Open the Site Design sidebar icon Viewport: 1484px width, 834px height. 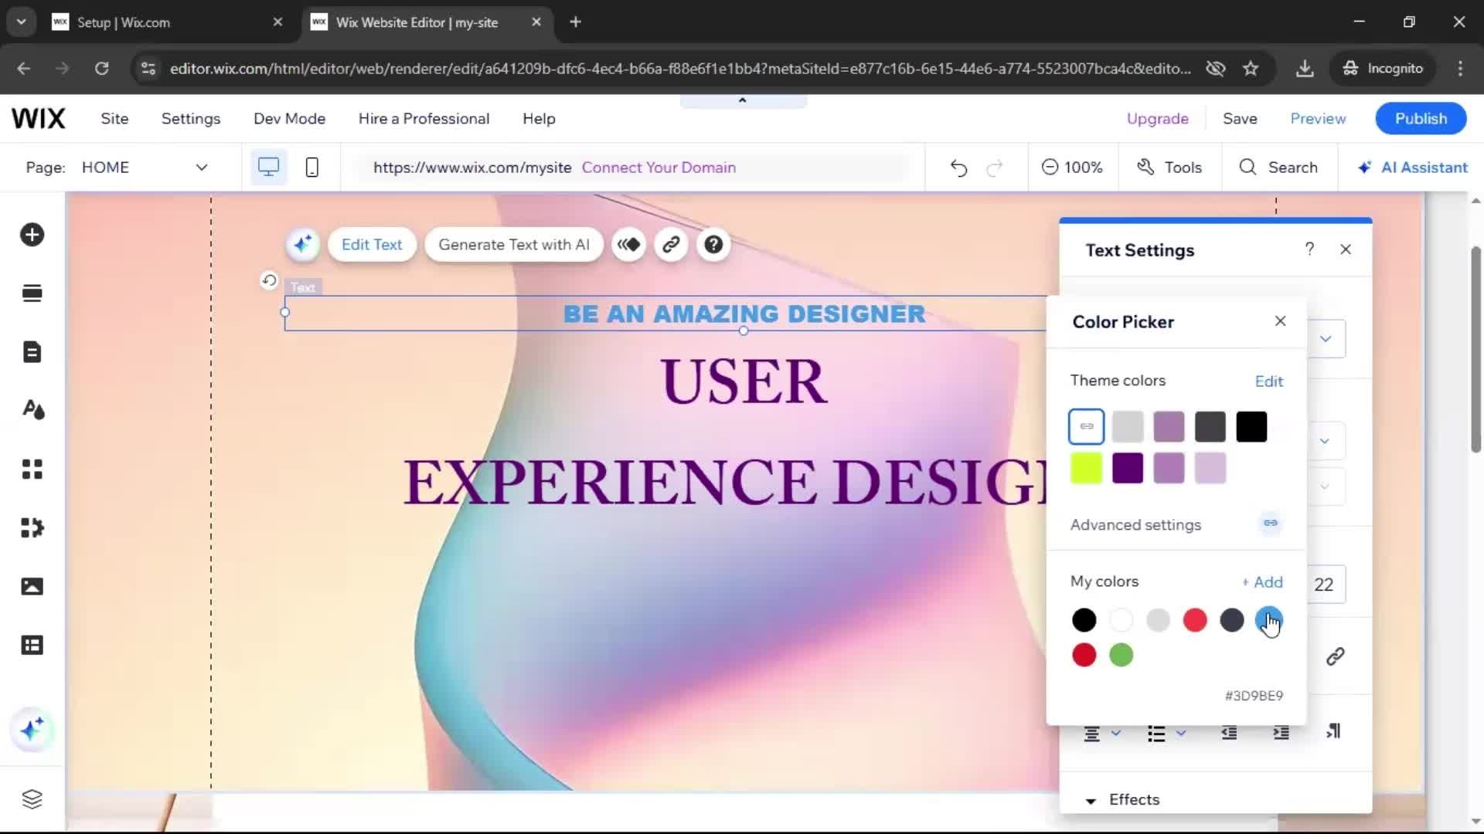33,409
